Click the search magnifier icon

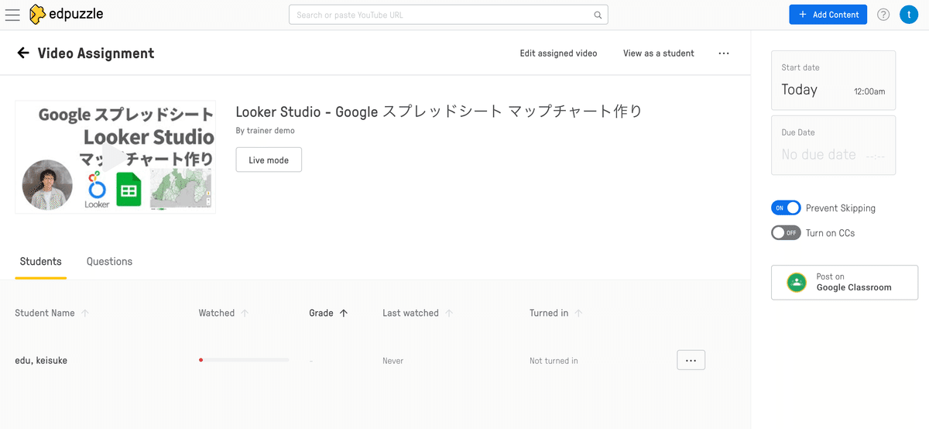(x=598, y=15)
